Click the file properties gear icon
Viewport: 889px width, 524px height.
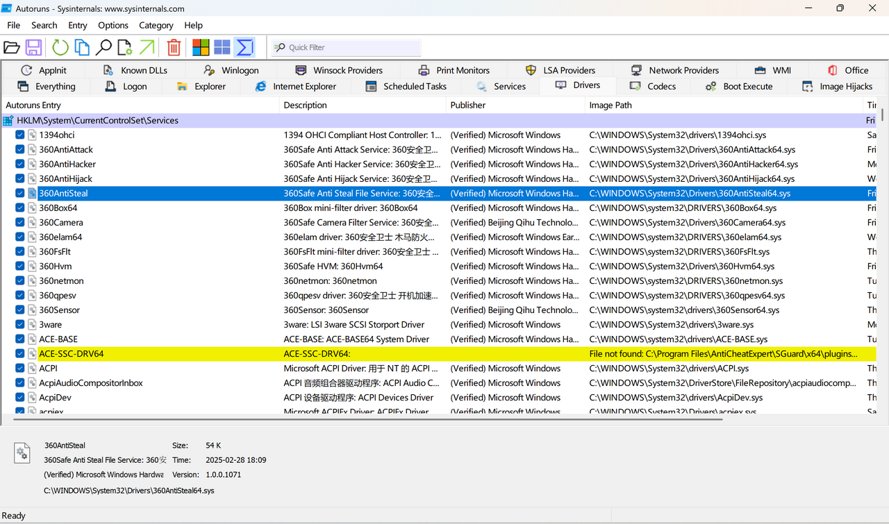[125, 47]
